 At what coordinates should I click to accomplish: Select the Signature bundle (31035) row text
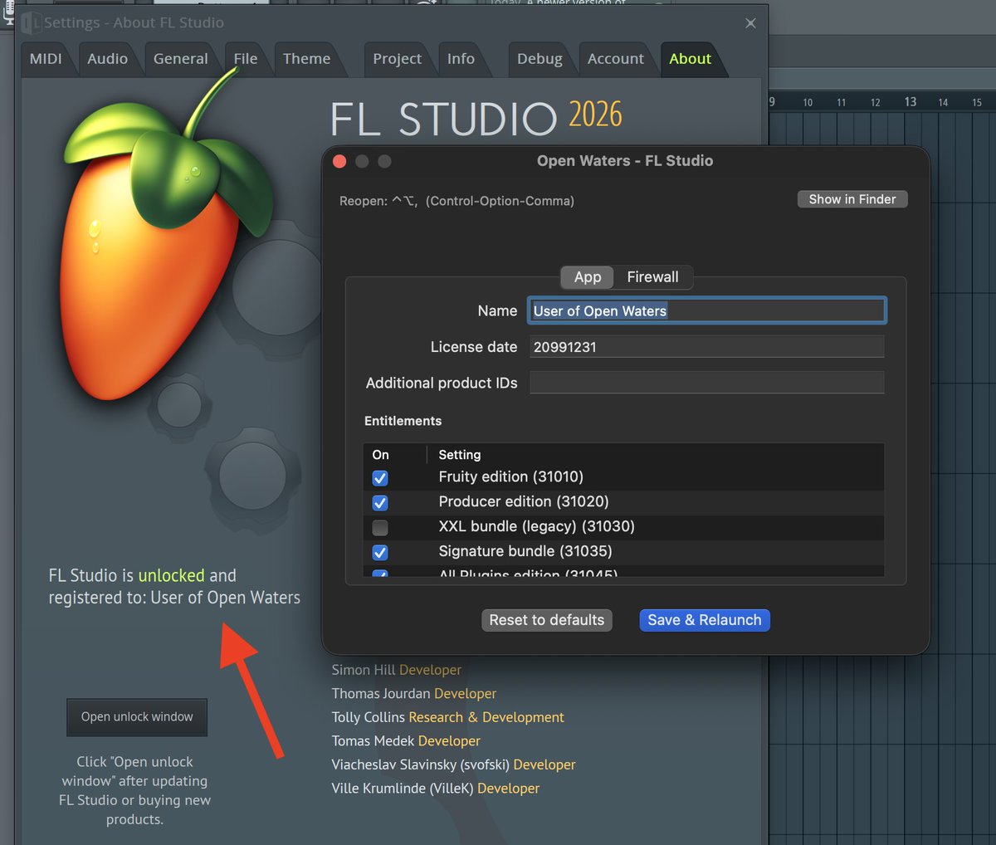525,551
